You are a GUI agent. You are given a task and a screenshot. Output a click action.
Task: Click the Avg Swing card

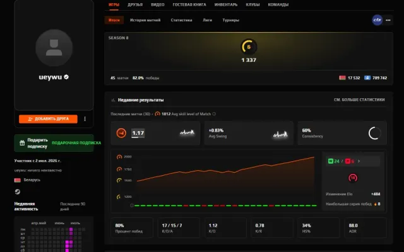tap(249, 133)
